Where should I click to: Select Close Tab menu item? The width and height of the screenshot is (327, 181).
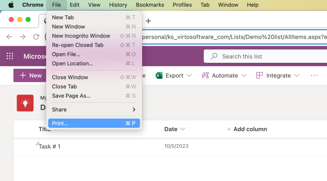pos(94,86)
